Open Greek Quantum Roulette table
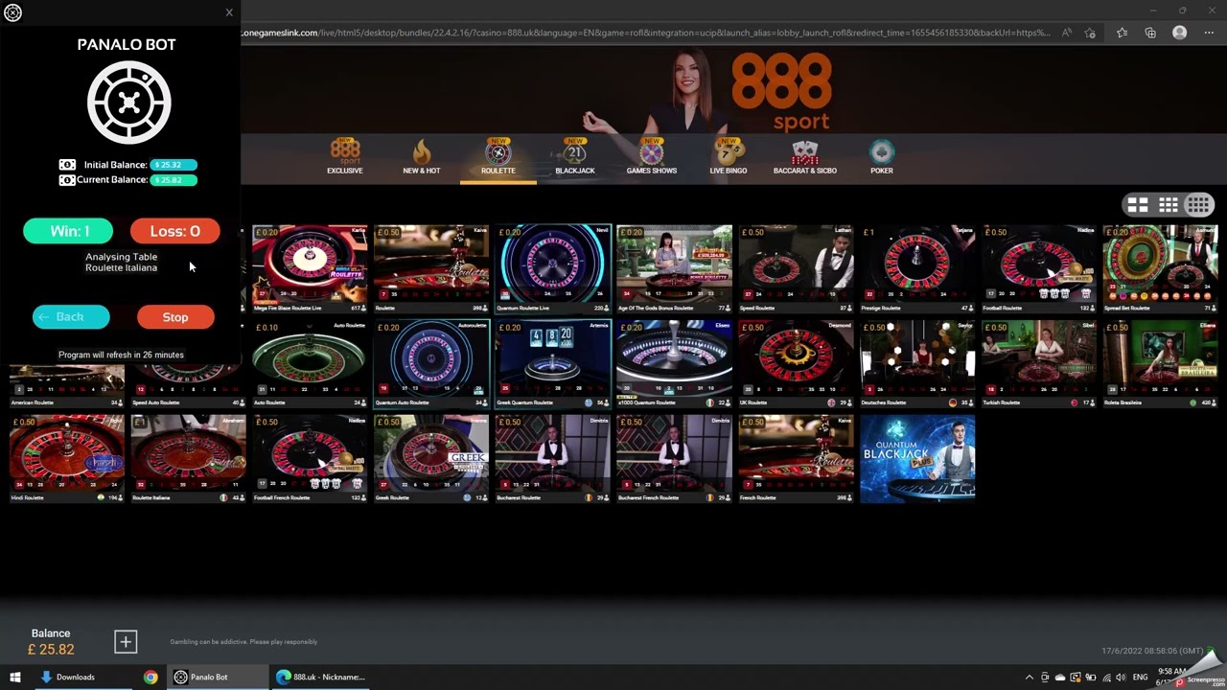The height and width of the screenshot is (690, 1227). [552, 363]
